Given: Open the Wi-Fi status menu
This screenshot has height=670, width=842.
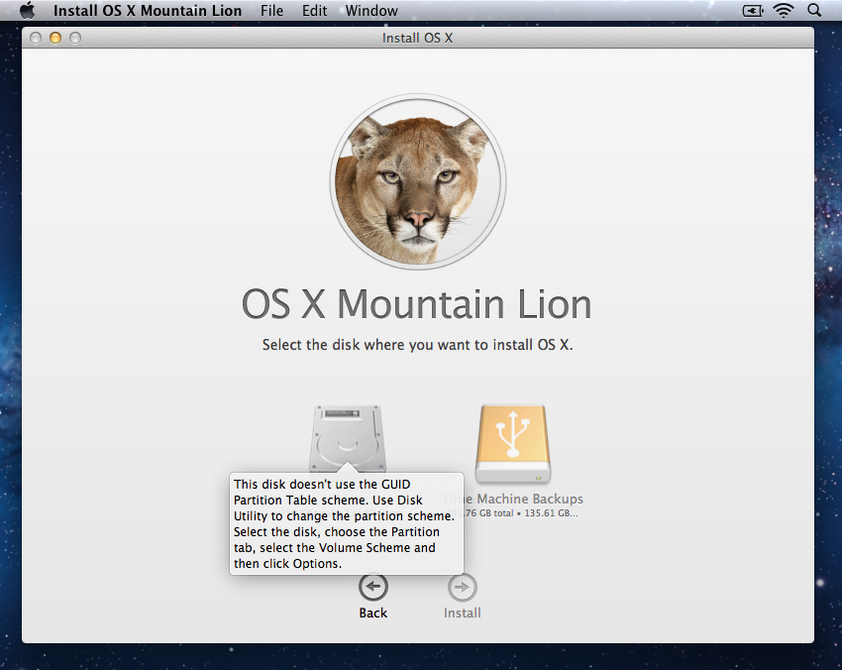Looking at the screenshot, I should pos(784,11).
